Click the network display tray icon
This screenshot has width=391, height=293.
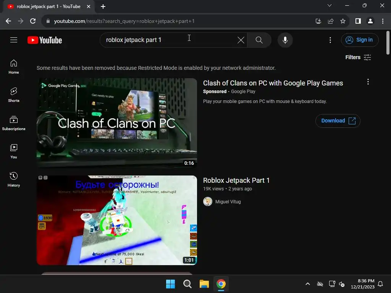(332, 284)
